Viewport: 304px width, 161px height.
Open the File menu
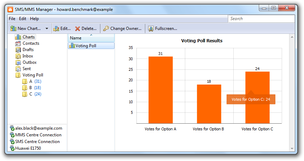pyautogui.click(x=12, y=19)
